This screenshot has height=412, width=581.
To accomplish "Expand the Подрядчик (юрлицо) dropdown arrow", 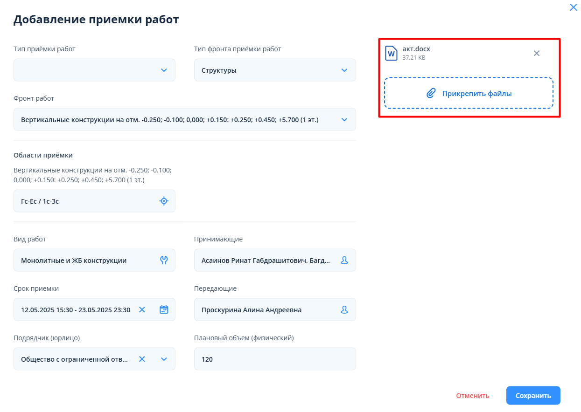I will pyautogui.click(x=164, y=359).
